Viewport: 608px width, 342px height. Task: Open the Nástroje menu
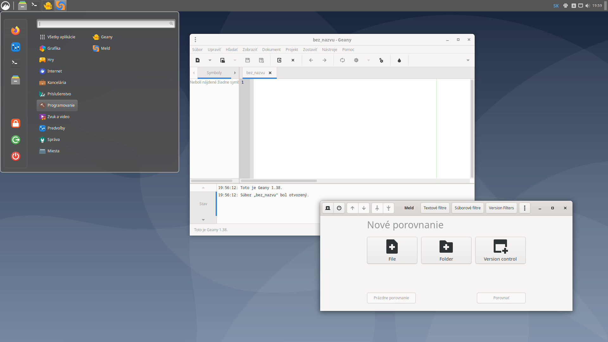(x=330, y=50)
